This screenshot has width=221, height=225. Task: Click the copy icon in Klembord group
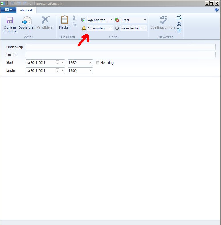coord(74,24)
